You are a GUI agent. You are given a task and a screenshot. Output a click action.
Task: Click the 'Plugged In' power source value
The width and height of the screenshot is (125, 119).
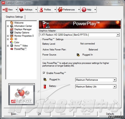coord(87,55)
